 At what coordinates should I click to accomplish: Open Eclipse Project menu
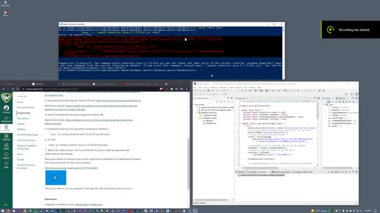239,88
